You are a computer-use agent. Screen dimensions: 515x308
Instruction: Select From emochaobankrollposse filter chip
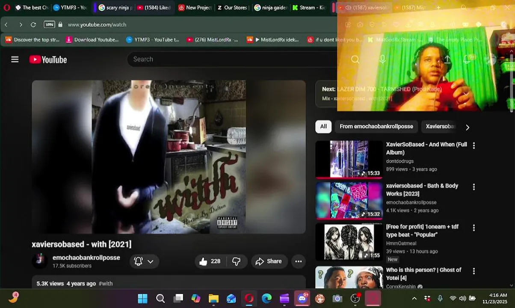pos(376,126)
